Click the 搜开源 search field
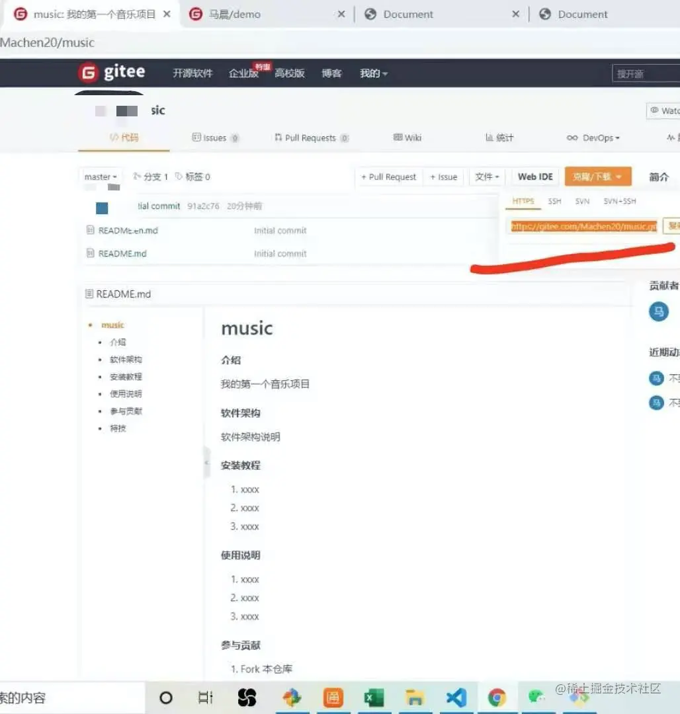 coord(646,73)
